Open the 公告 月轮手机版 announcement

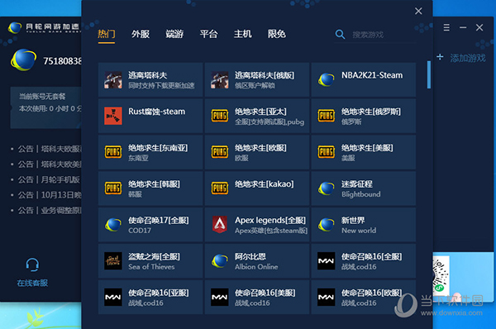pyautogui.click(x=49, y=179)
